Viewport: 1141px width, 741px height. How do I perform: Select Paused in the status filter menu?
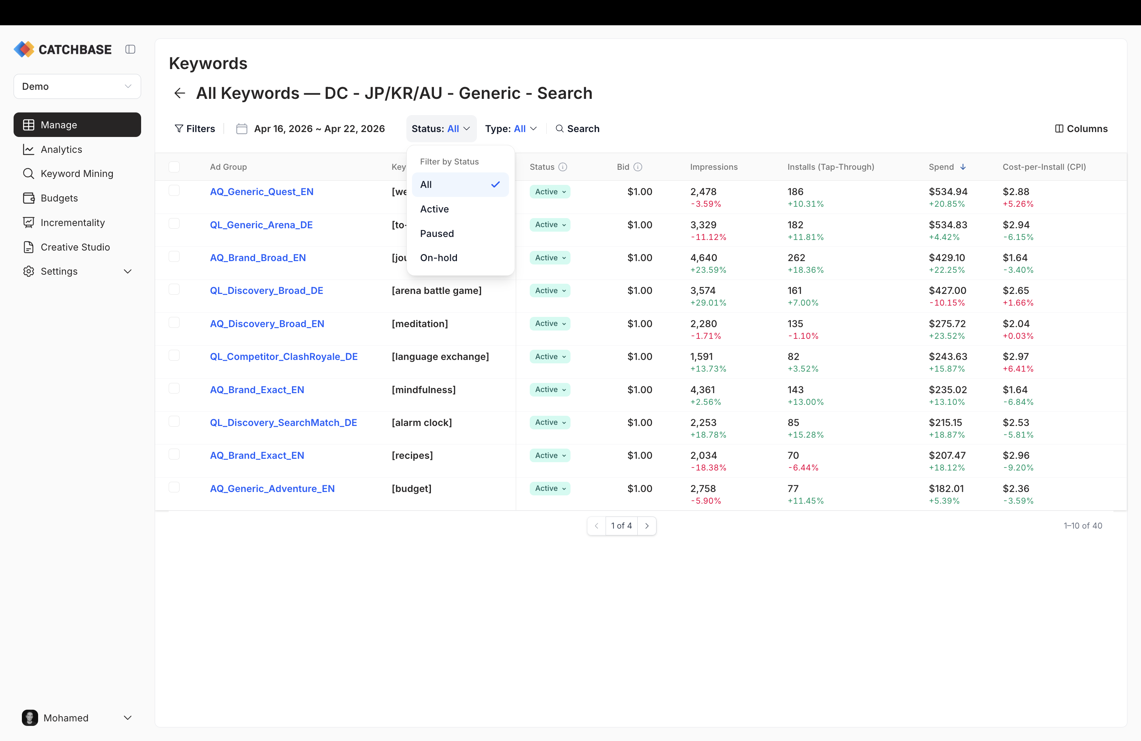click(x=437, y=234)
